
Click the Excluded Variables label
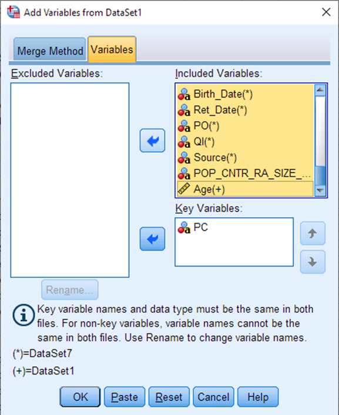click(56, 73)
